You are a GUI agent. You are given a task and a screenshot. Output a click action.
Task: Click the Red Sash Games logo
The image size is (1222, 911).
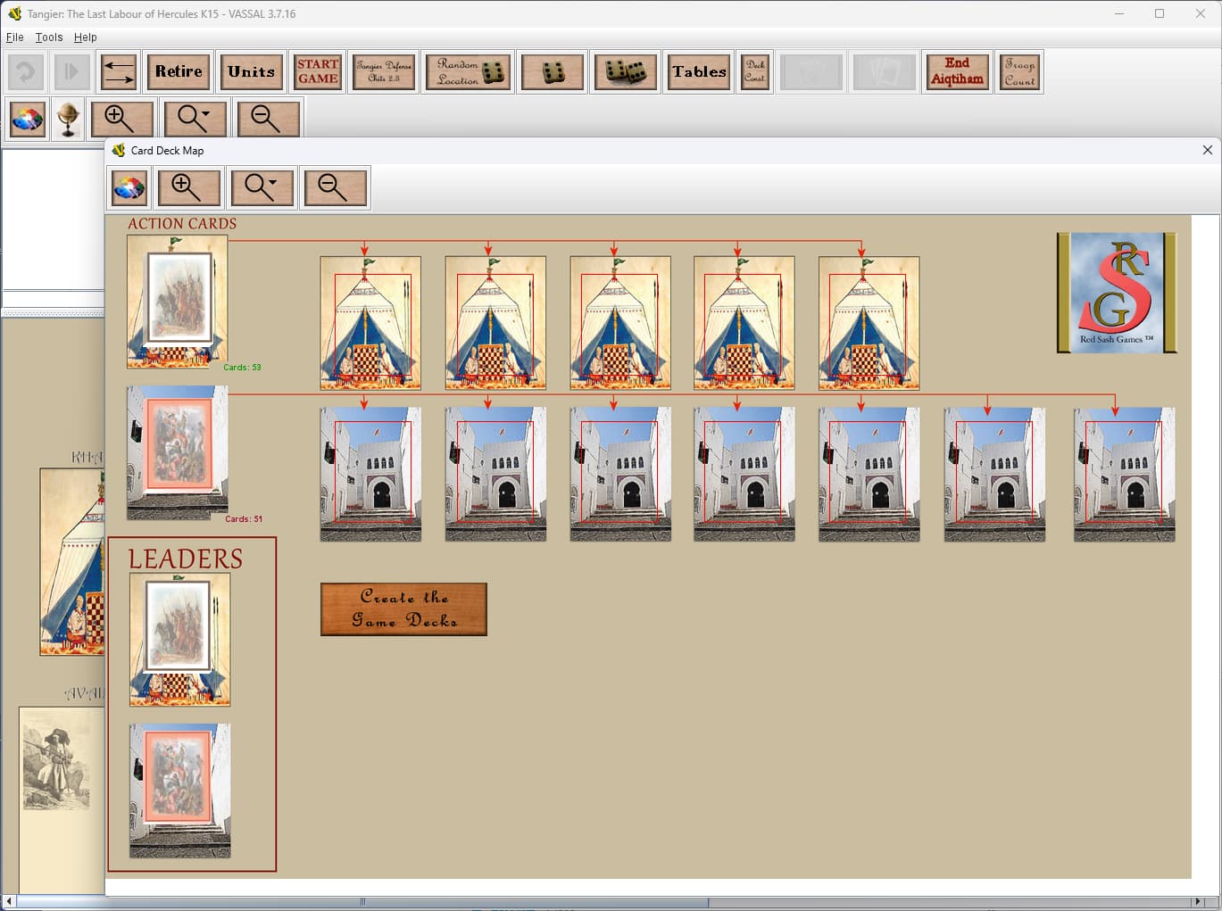click(1117, 294)
